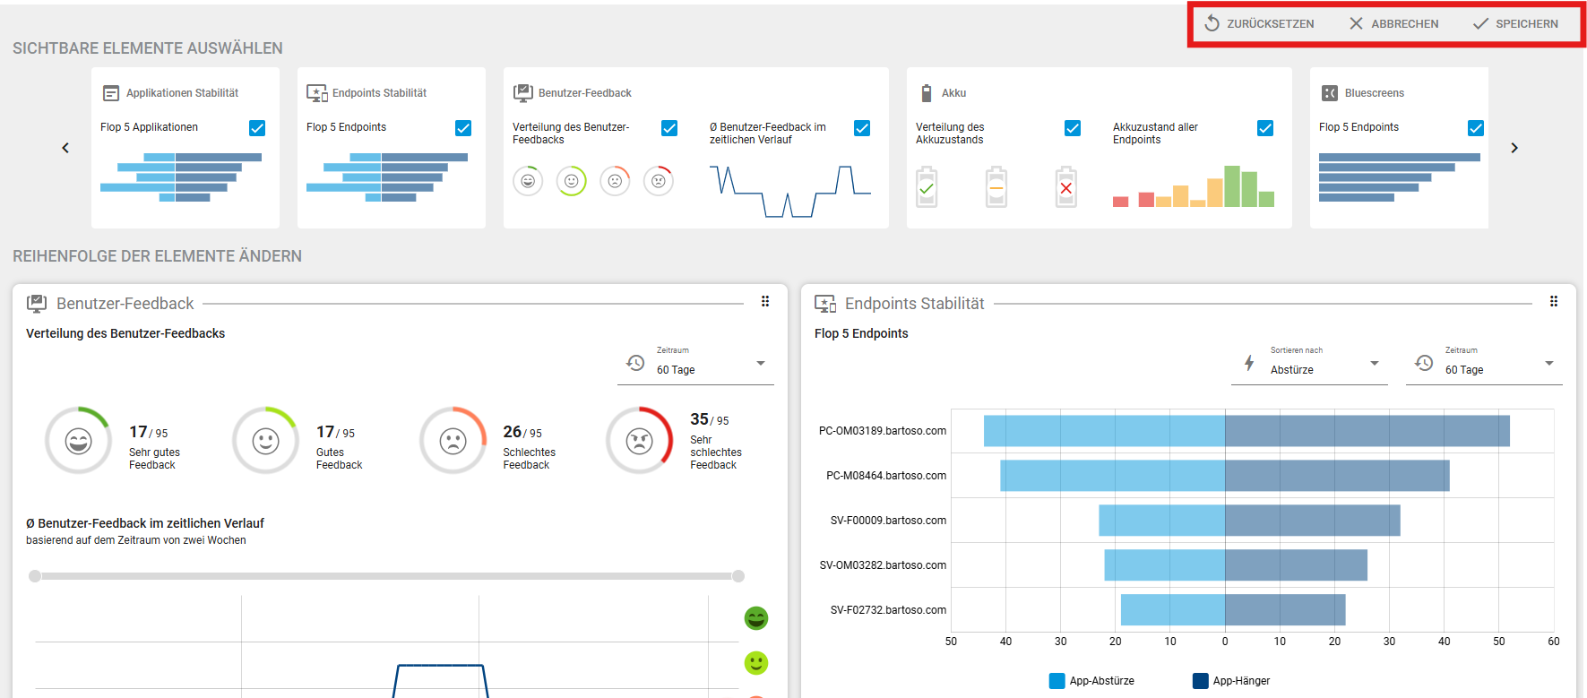Click the right carousel arrow
The height and width of the screenshot is (698, 1587).
[1514, 148]
